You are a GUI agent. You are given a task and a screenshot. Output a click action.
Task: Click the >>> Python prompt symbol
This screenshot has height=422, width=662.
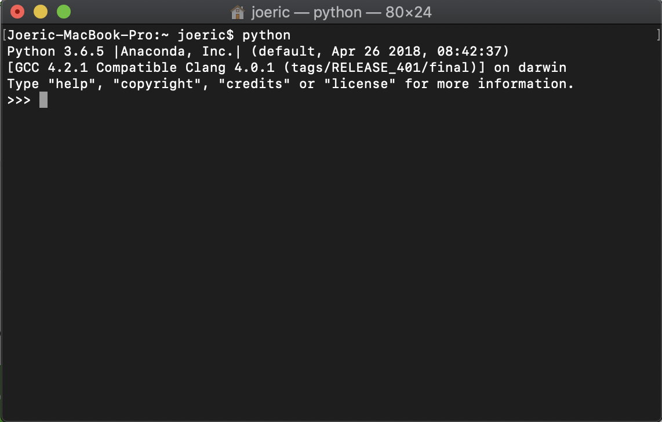pos(19,100)
